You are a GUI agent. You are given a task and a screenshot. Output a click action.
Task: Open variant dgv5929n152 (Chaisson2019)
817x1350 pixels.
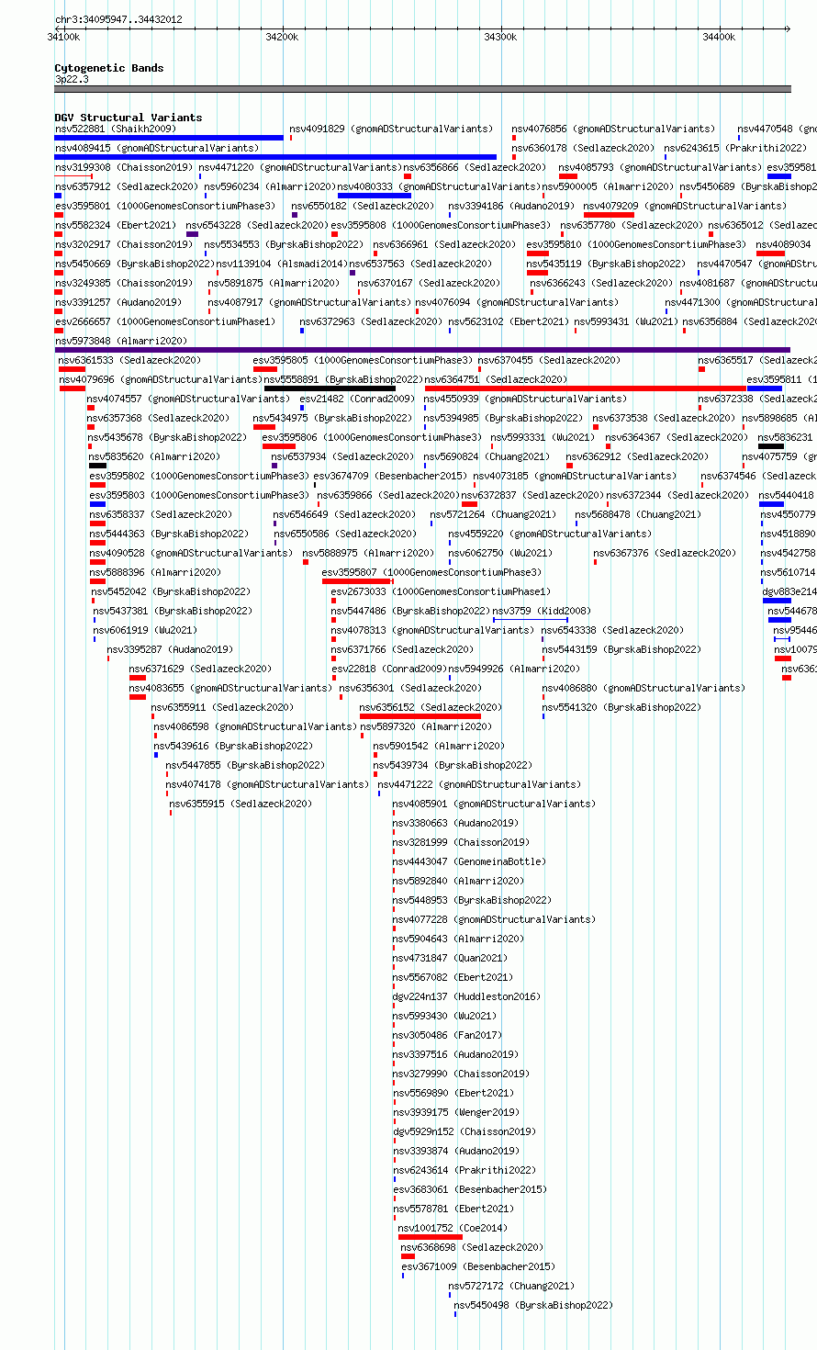tap(464, 1132)
